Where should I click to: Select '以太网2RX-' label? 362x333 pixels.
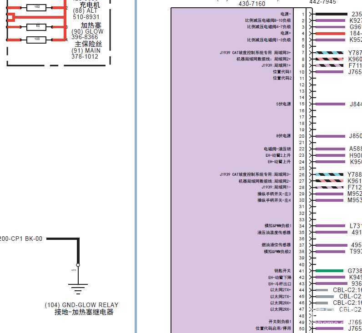click(x=281, y=309)
